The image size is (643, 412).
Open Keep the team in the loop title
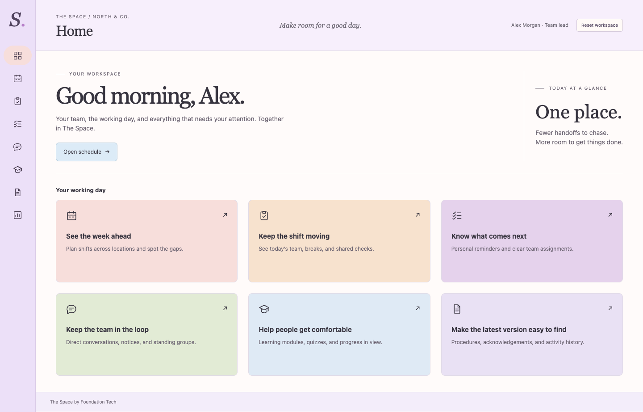pyautogui.click(x=107, y=330)
